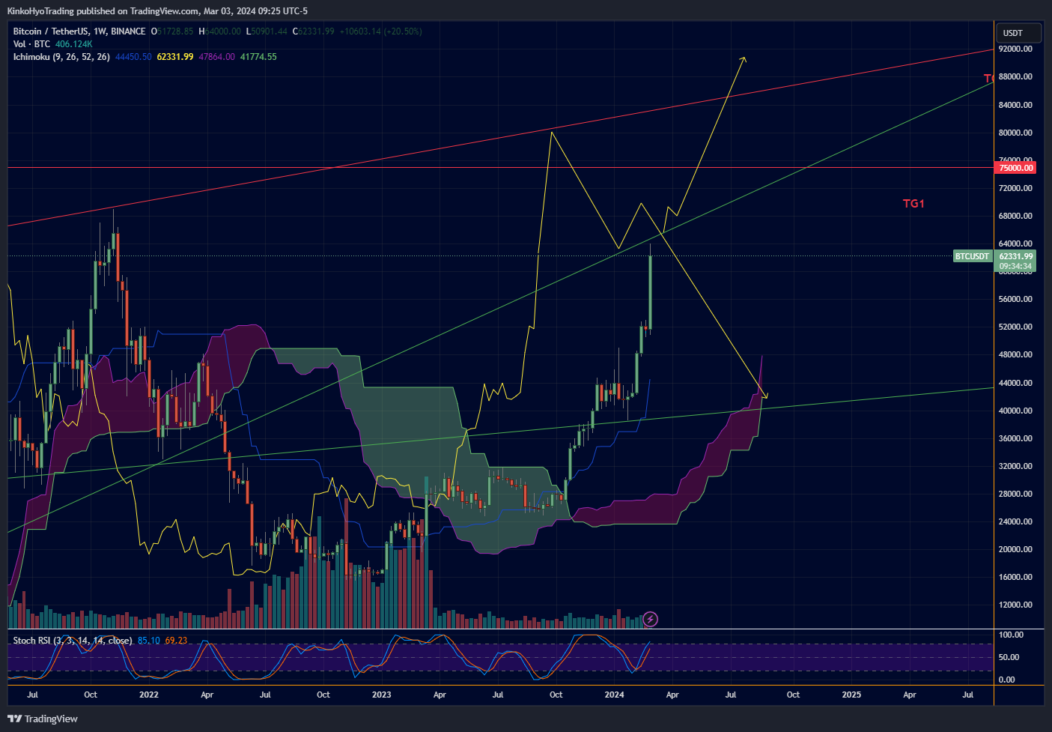This screenshot has height=732, width=1052.
Task: Click the 52000.00 price axis label
Action: point(1016,327)
